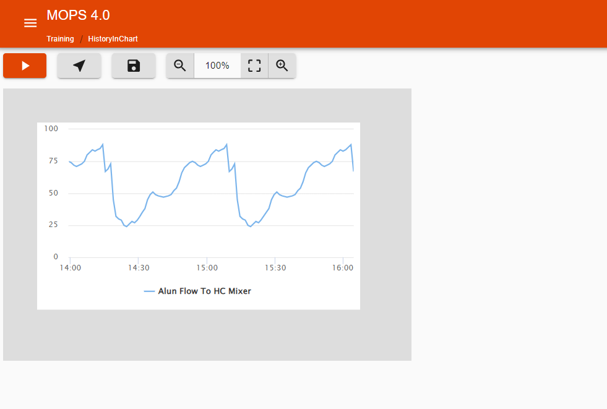This screenshot has width=607, height=409.
Task: Hide the chart line via its legend entry
Action: (206, 291)
